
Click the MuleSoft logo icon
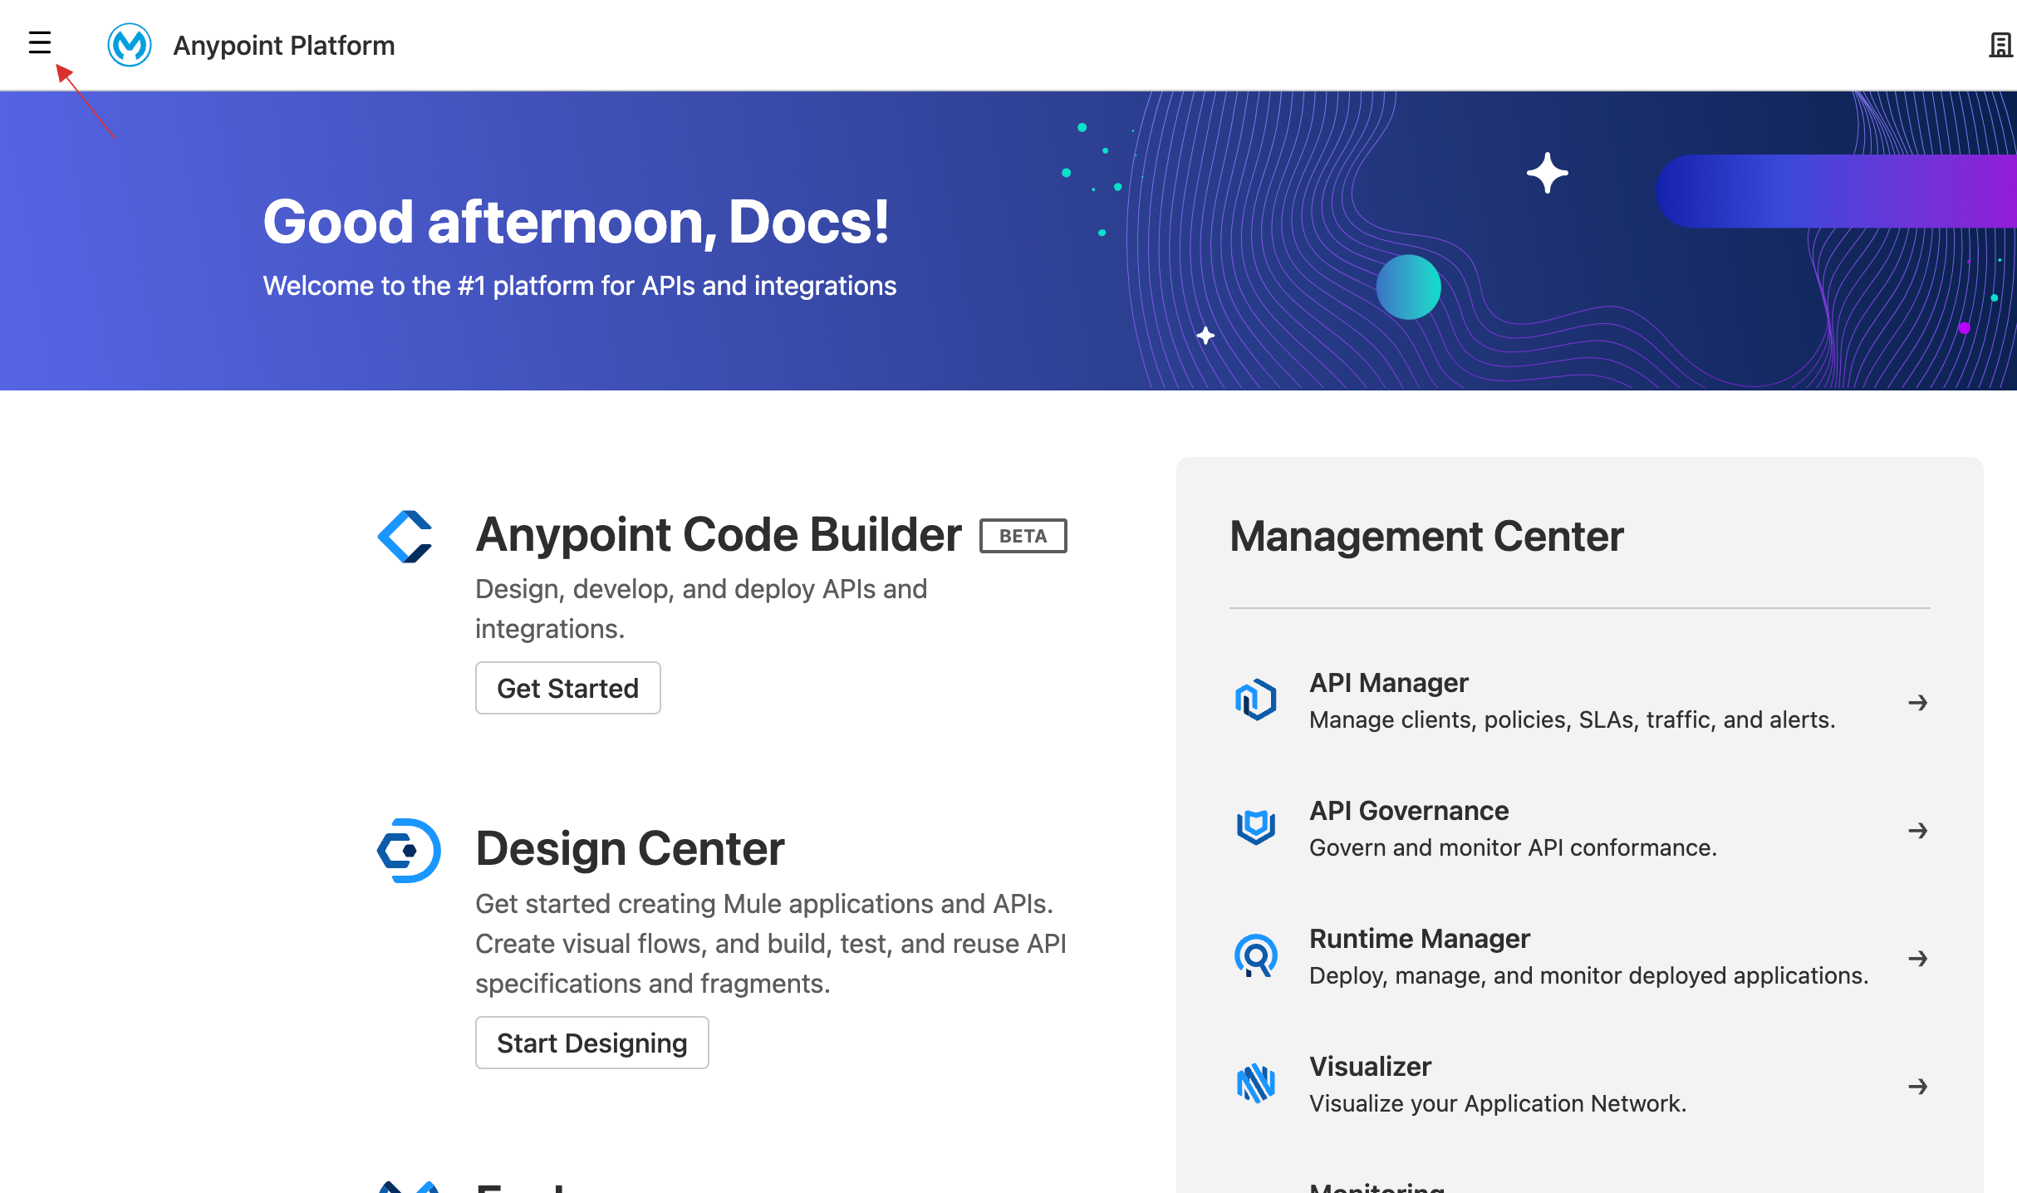[x=130, y=45]
